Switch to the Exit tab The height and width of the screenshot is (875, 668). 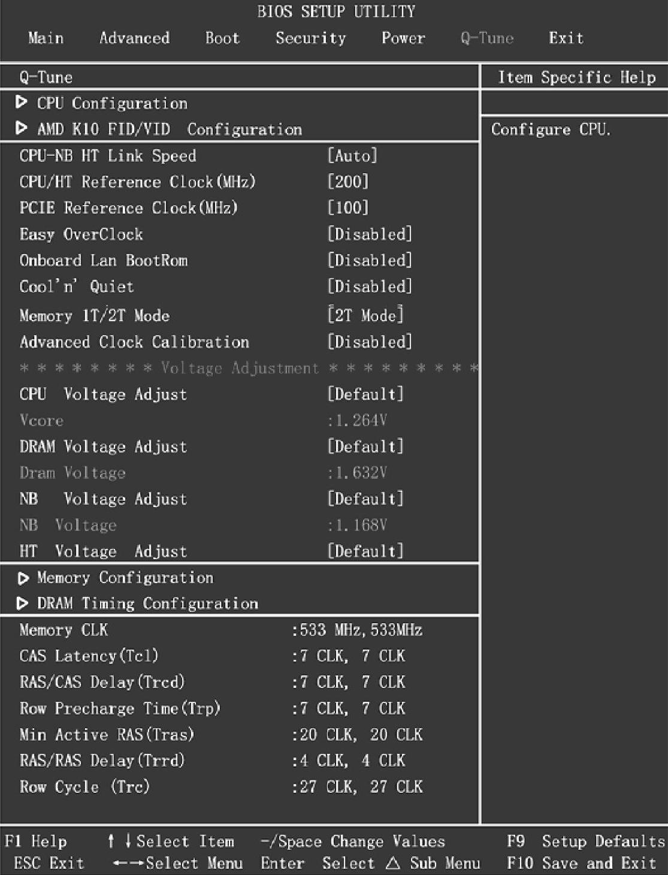click(566, 38)
